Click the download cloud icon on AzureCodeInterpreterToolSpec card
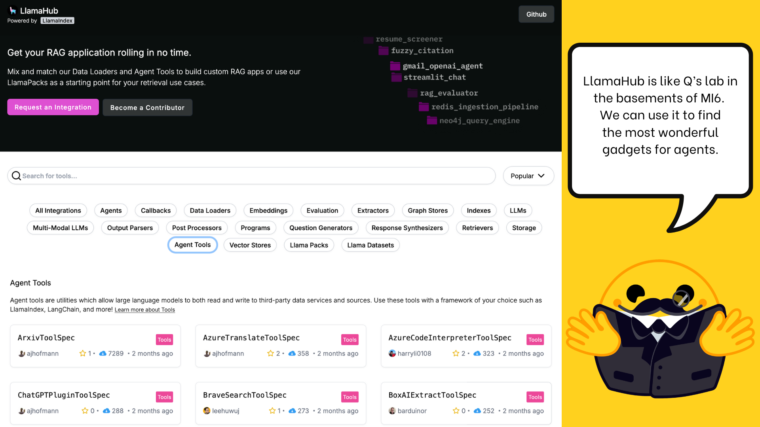This screenshot has height=427, width=760. coord(477,353)
